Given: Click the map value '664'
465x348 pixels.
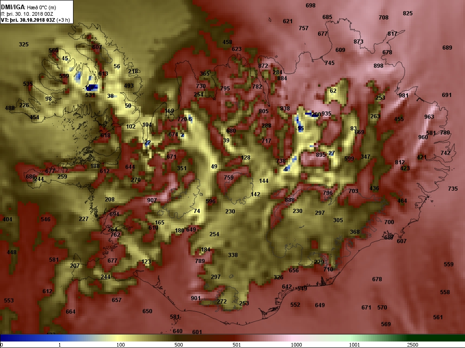Looking at the screenshot, I should (x=71, y=312).
